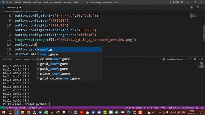Click 'Mobile .NET Projects...' status item
This screenshot has height=115, width=205.
[16, 108]
